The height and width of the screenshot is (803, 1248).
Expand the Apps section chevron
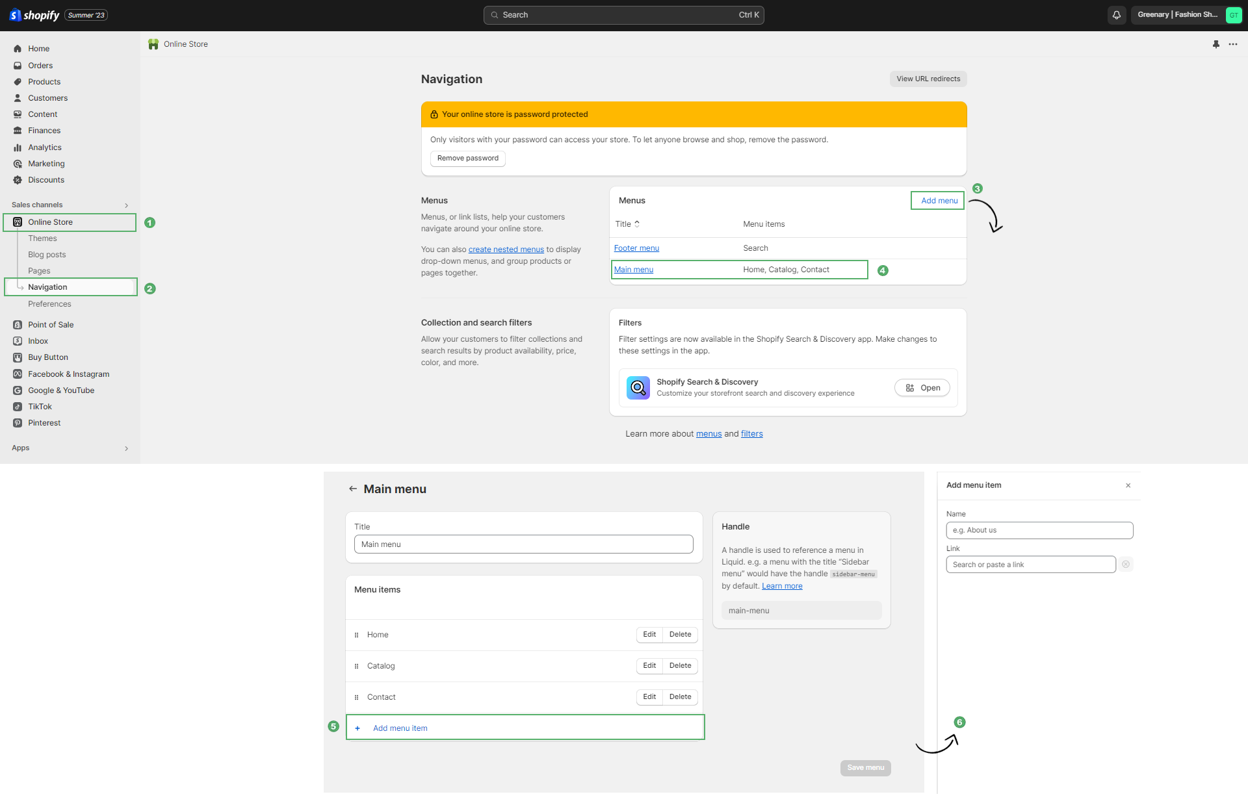click(x=126, y=448)
